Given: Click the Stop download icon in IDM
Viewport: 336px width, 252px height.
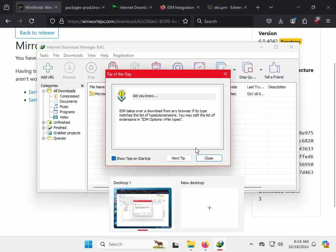Looking at the screenshot, I should pyautogui.click(x=91, y=71).
